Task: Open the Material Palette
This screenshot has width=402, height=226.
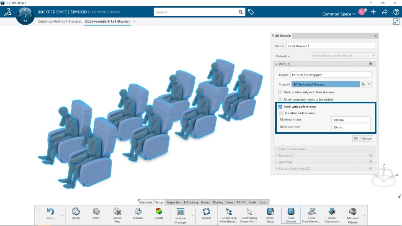Action: [x=353, y=216]
